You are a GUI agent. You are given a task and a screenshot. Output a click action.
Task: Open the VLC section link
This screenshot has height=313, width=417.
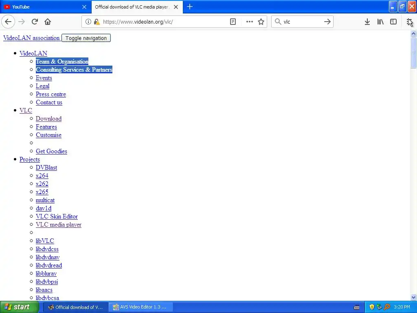[x=26, y=110]
